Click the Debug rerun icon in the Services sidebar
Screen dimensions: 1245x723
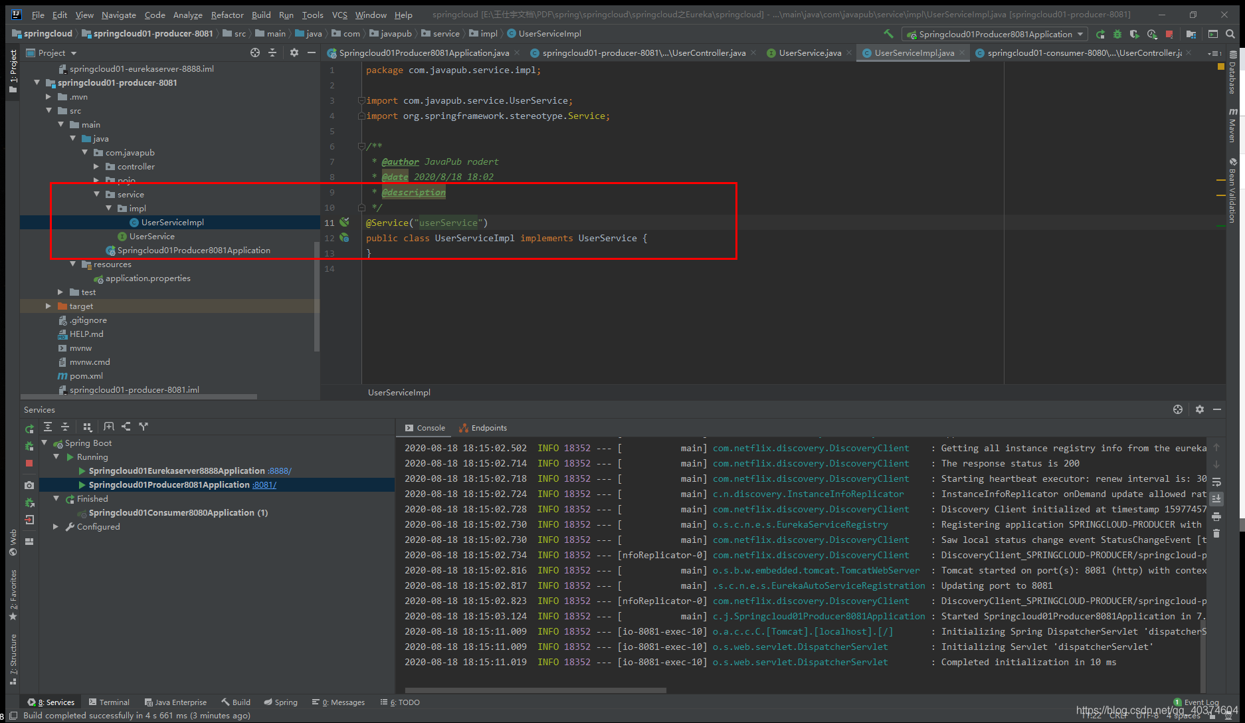pyautogui.click(x=29, y=446)
